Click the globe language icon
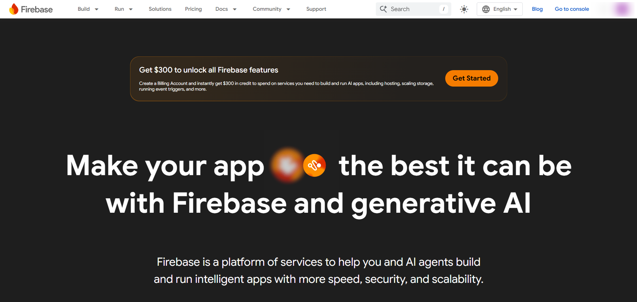The image size is (637, 302). click(x=486, y=9)
